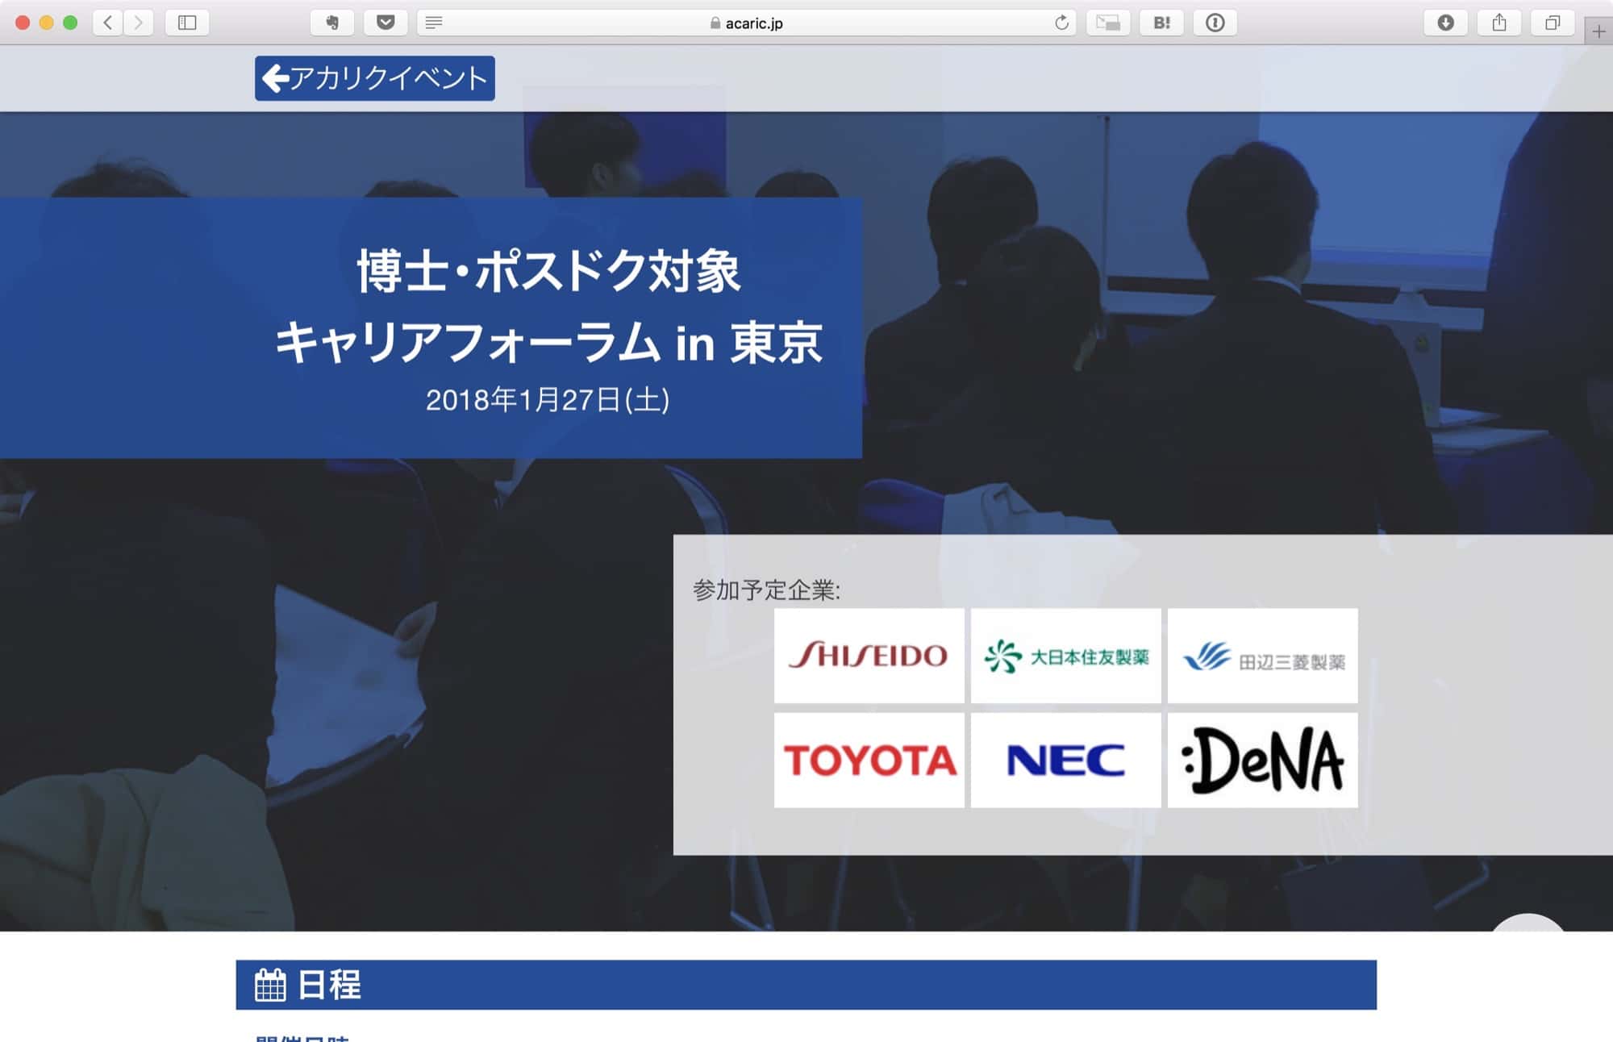Open the Safari downloads button
Viewport: 1613px width, 1042px height.
[x=1445, y=23]
